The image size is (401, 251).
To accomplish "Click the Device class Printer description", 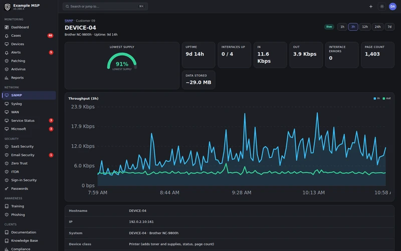I will [x=171, y=244].
